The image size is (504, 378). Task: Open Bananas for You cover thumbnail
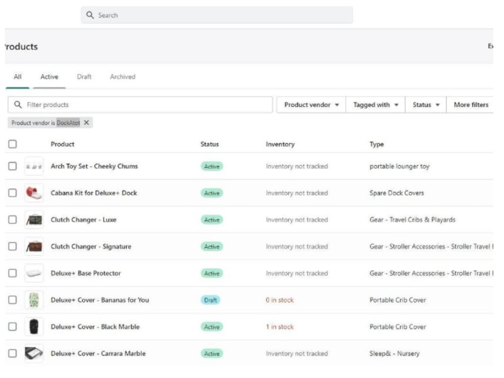coord(34,300)
